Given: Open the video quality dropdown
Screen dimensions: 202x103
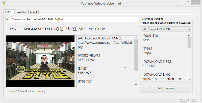Looking at the screenshot, I should tap(166, 29).
